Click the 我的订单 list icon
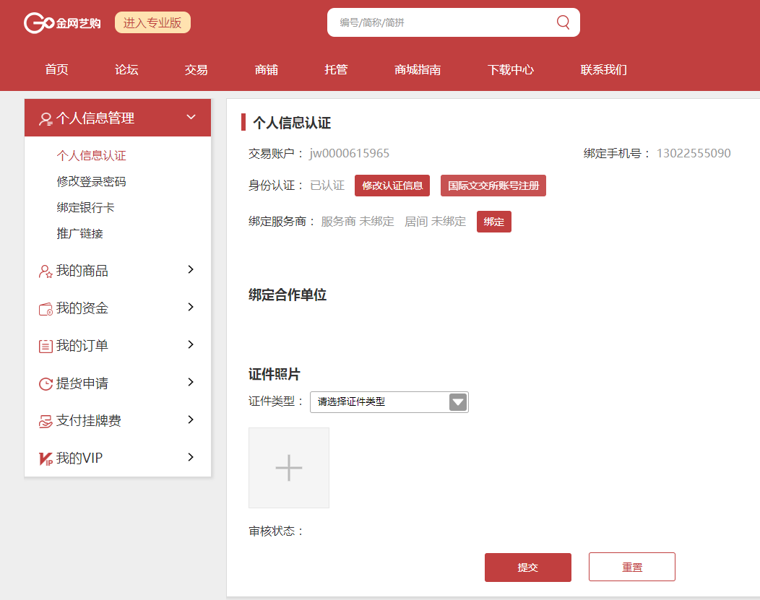760x600 pixels. 46,347
